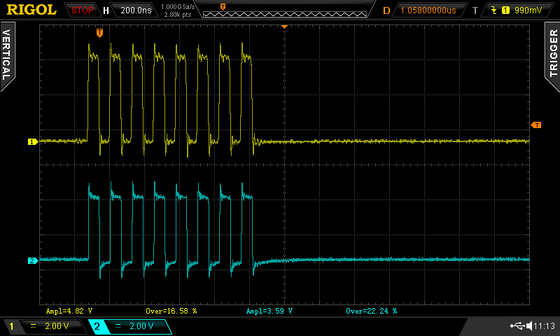
Task: Click the orange trigger position marker above waveform
Action: tap(100, 32)
